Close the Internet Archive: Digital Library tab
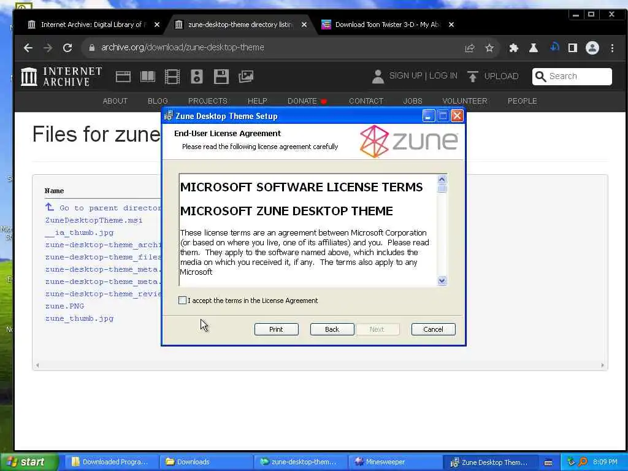Image resolution: width=628 pixels, height=471 pixels. point(157,25)
